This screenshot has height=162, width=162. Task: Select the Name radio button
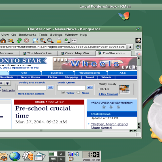click(78, 92)
